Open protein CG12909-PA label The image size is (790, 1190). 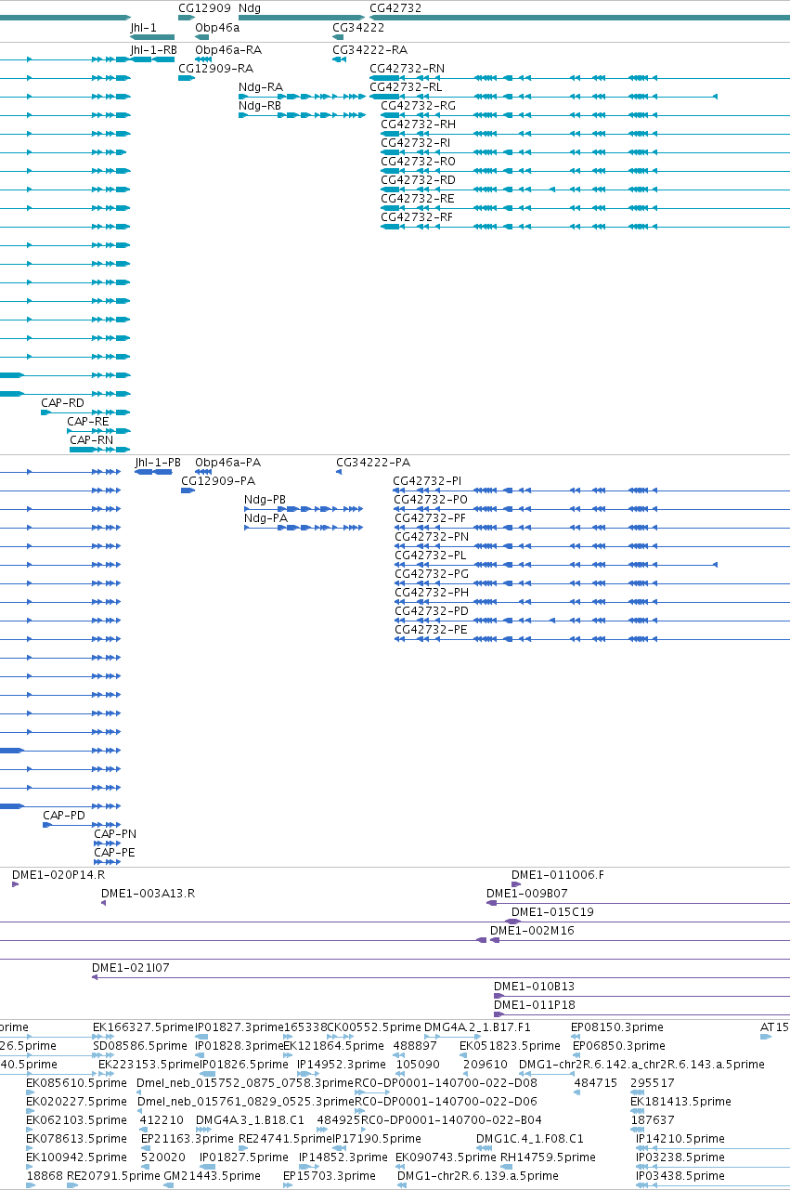218,481
